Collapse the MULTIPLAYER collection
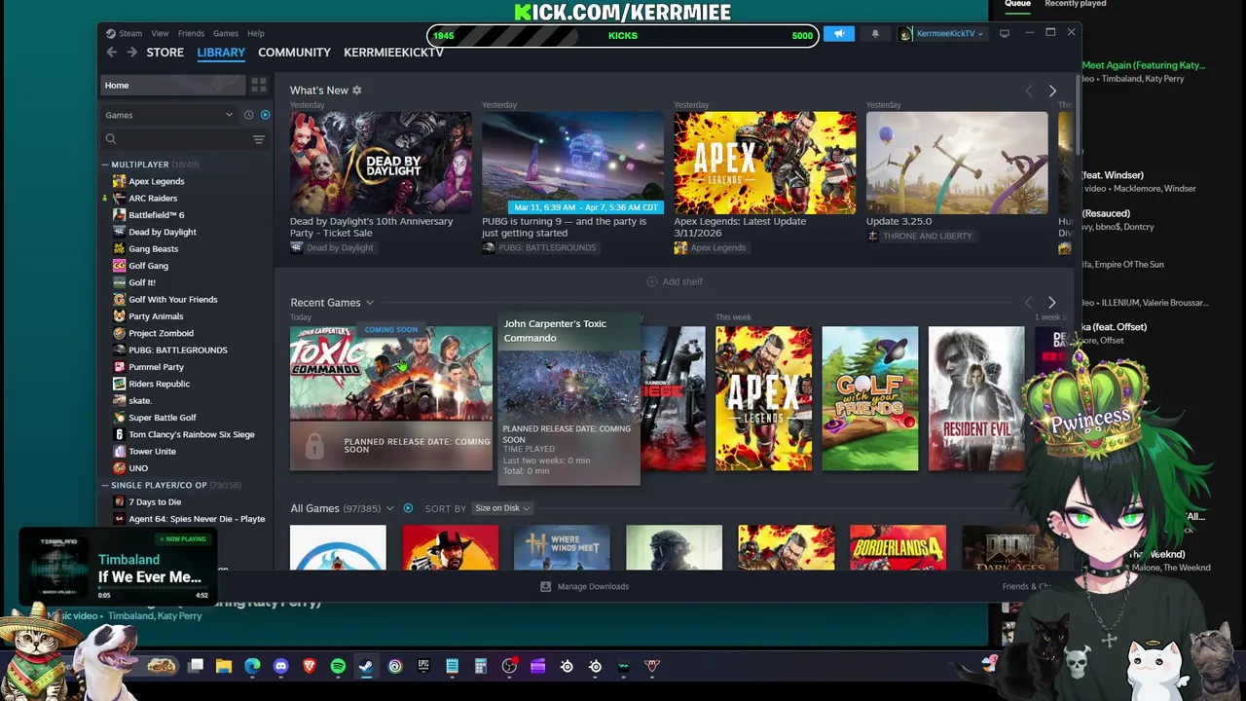The image size is (1246, 701). 105,165
